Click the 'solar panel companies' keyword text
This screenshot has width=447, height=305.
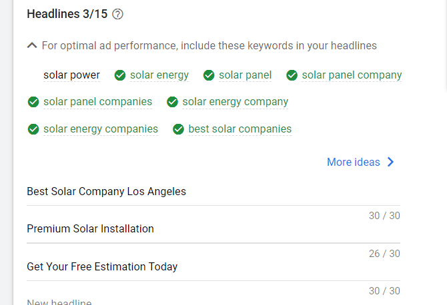click(x=97, y=102)
